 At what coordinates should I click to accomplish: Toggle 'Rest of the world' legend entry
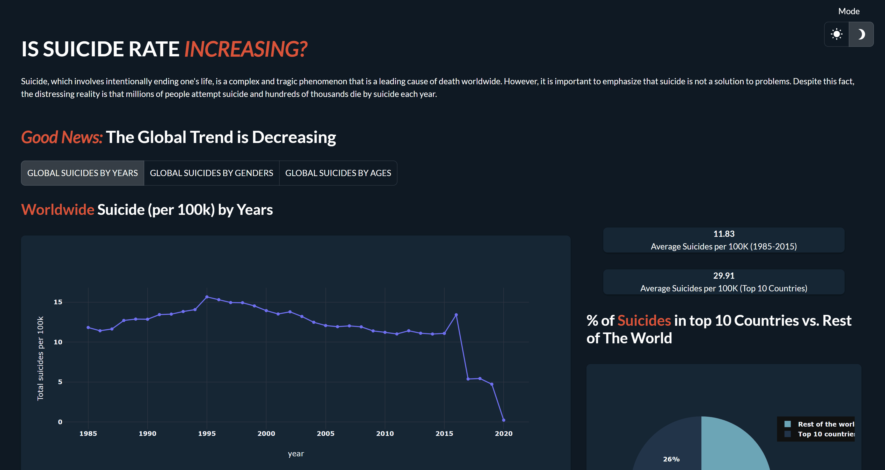819,424
